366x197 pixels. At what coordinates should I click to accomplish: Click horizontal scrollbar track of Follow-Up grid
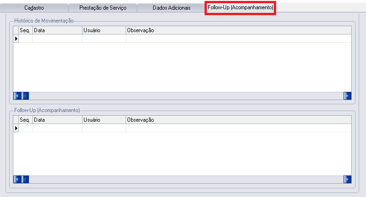point(183,179)
